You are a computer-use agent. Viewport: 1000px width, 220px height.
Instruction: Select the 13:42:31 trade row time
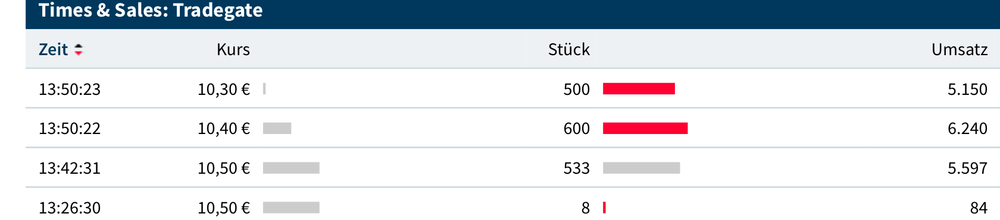point(70,168)
